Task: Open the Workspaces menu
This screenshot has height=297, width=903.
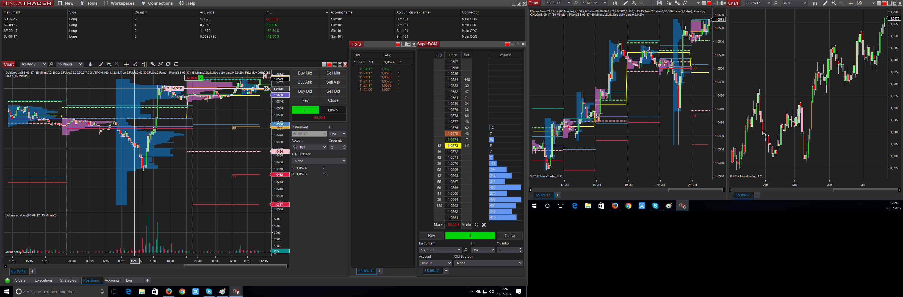Action: pyautogui.click(x=119, y=3)
